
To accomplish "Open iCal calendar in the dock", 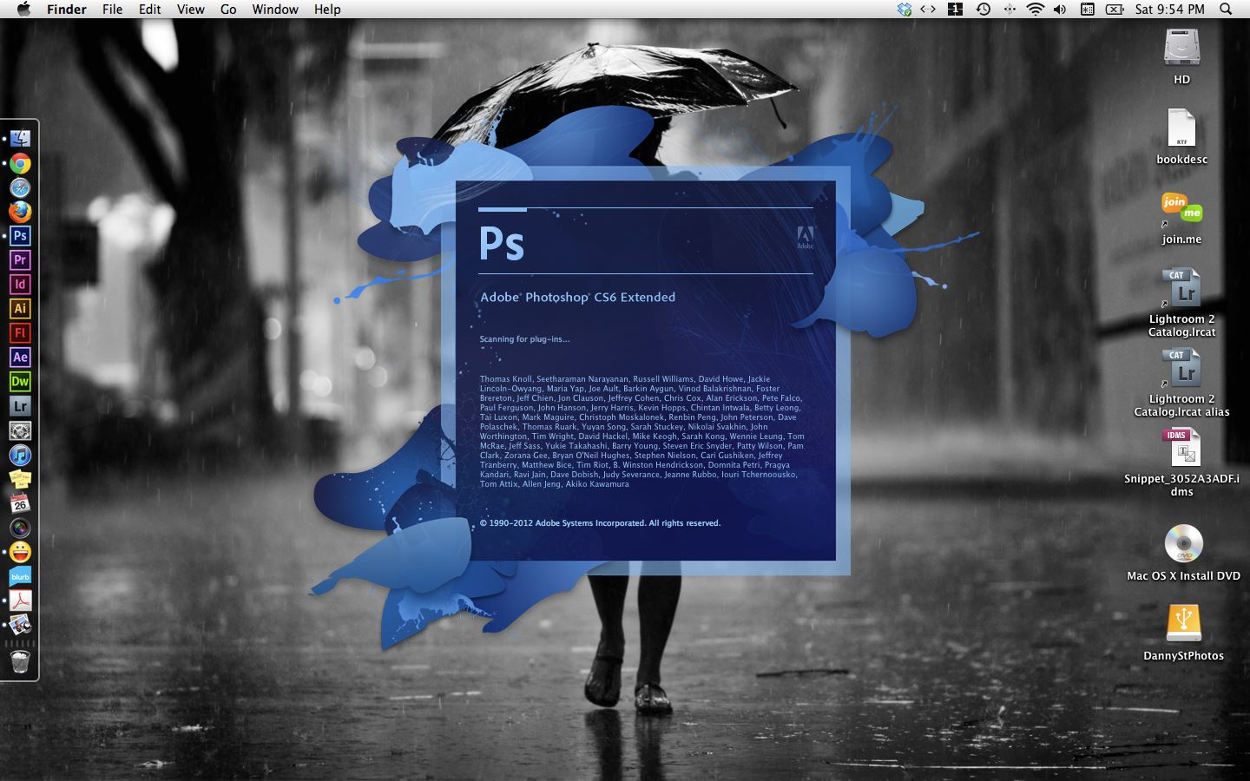I will tap(20, 503).
